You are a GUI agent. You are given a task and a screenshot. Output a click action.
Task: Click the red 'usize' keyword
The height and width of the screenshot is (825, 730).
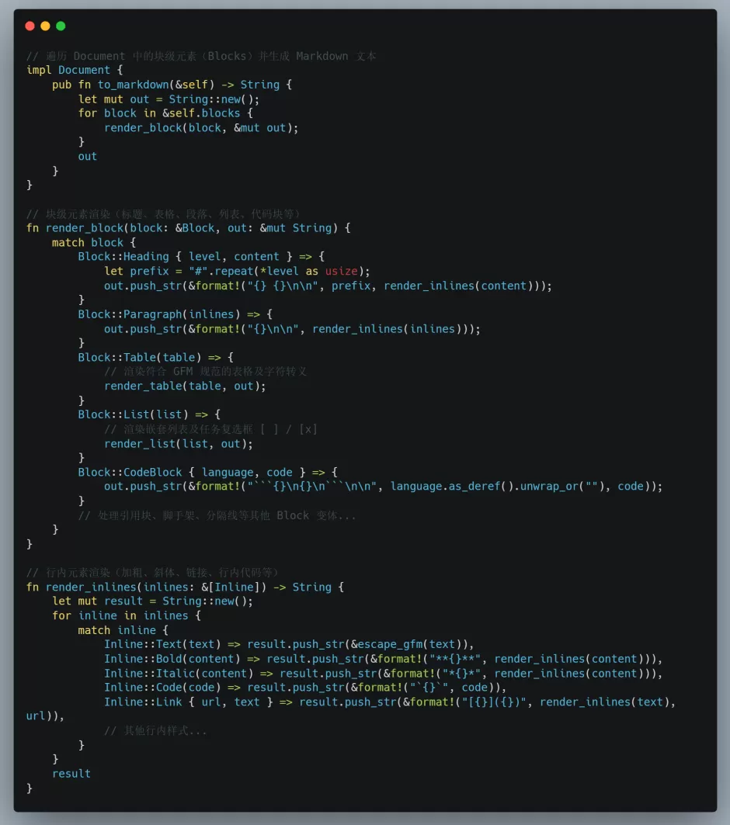tap(341, 272)
